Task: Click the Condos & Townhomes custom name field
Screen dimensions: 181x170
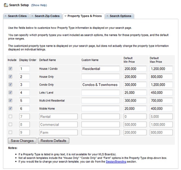Action: (x=101, y=85)
